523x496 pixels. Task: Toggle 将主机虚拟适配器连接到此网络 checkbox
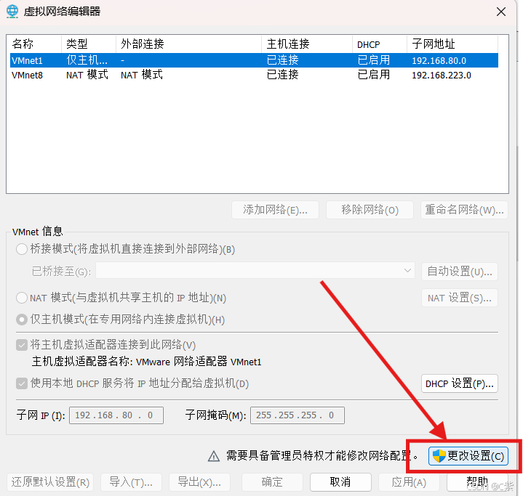tap(22, 345)
